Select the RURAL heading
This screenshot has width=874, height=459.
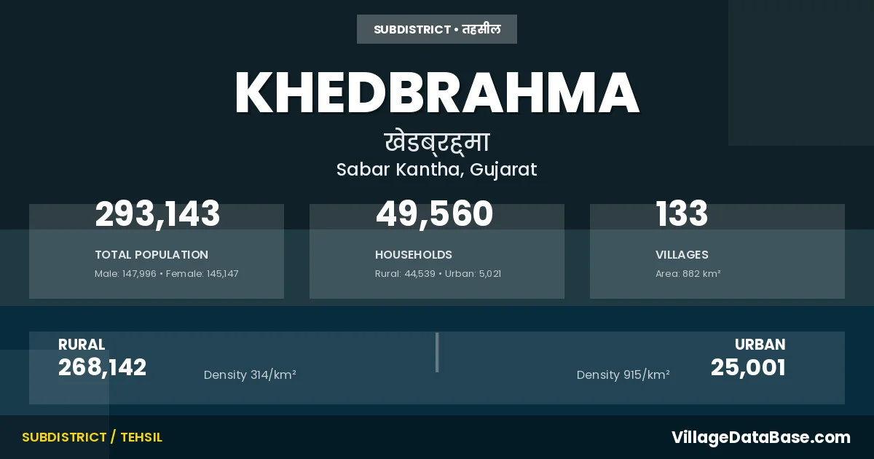82,345
